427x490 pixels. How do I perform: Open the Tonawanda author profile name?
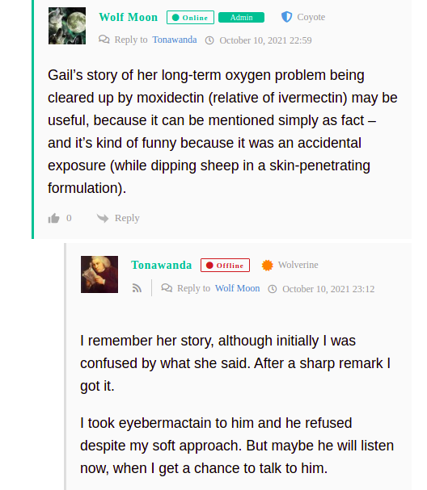pyautogui.click(x=162, y=265)
